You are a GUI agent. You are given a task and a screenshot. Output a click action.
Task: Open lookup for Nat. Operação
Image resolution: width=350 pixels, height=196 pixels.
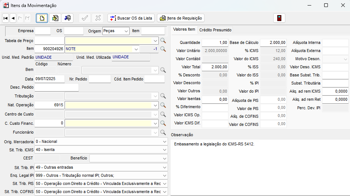163,105
